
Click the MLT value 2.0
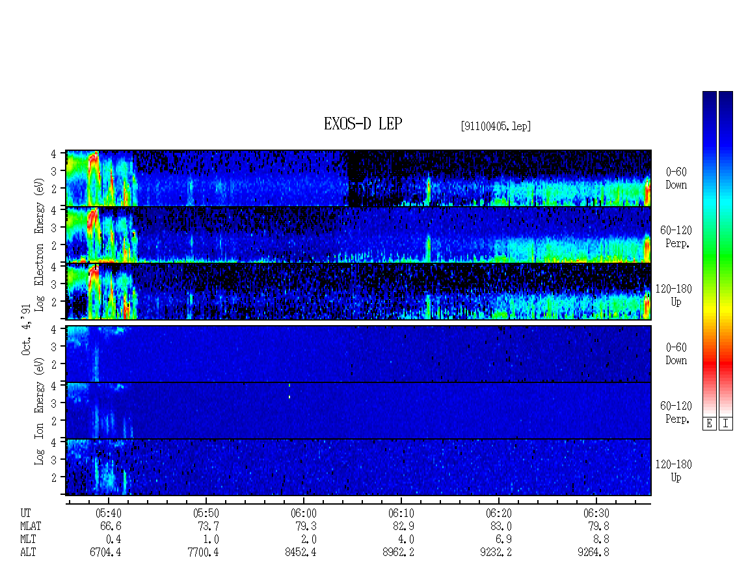pyautogui.click(x=308, y=540)
